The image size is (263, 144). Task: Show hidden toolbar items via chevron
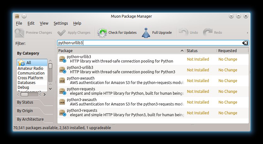(x=247, y=33)
